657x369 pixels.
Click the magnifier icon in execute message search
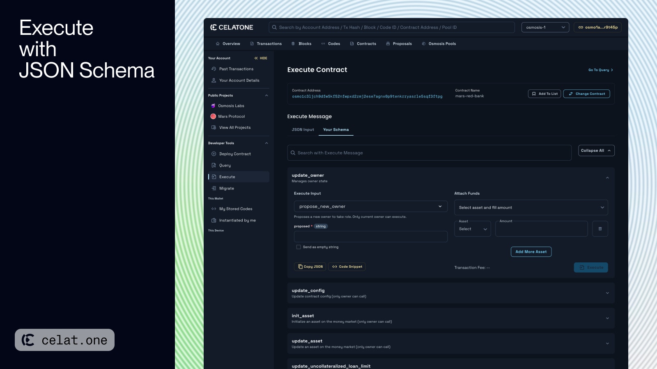coord(293,153)
